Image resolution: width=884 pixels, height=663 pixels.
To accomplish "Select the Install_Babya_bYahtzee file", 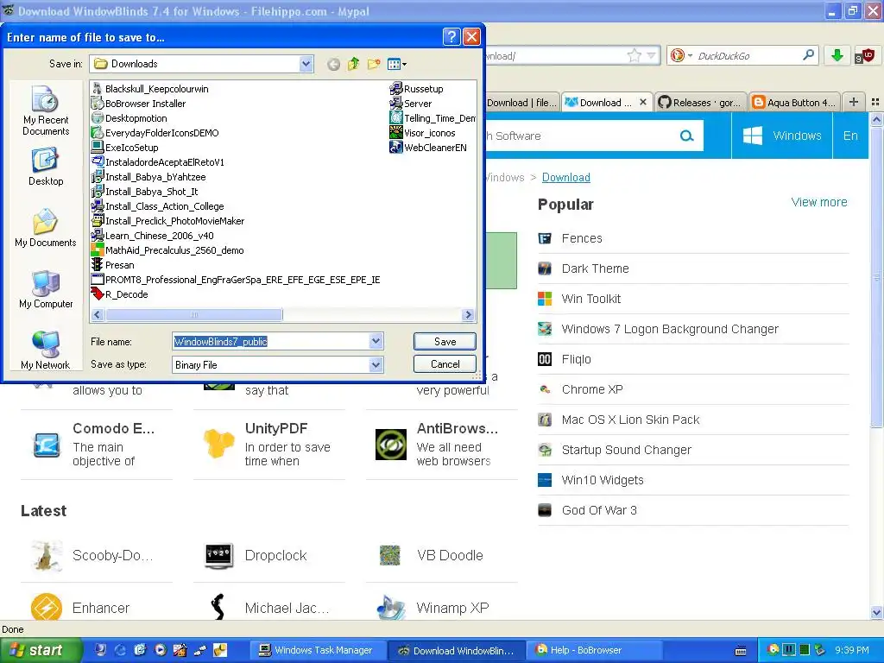I will click(148, 177).
